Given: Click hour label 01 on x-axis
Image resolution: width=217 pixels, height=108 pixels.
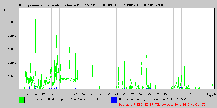Looking at the screenshot, I should tap(92, 94).
